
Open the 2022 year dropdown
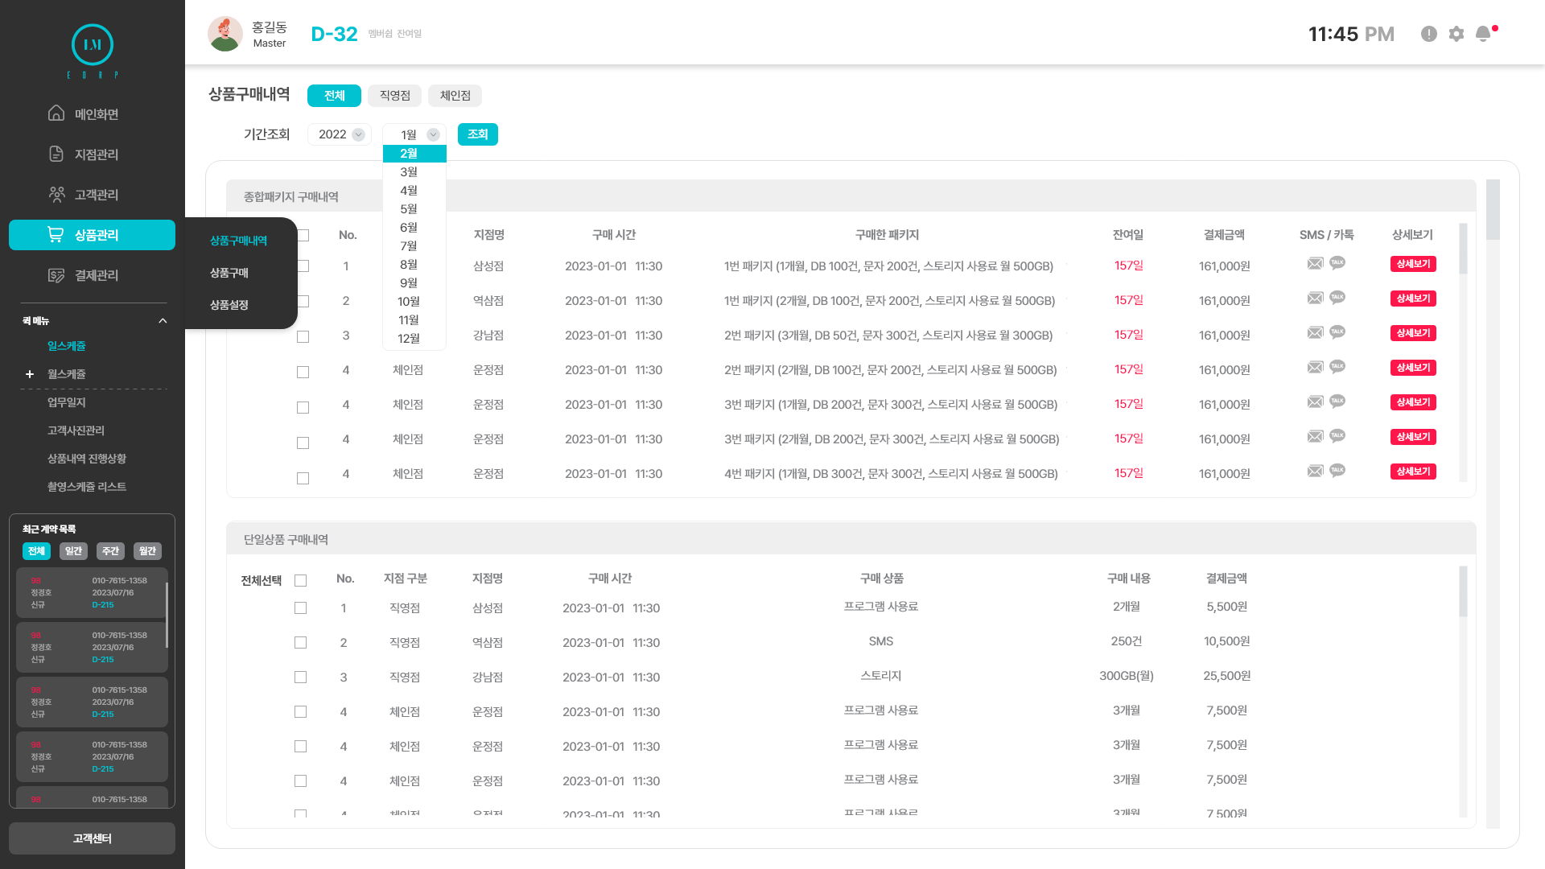(339, 134)
